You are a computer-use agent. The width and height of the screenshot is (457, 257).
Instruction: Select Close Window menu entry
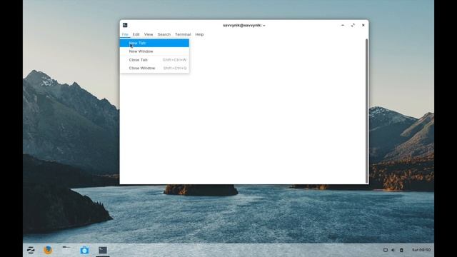tap(154, 68)
